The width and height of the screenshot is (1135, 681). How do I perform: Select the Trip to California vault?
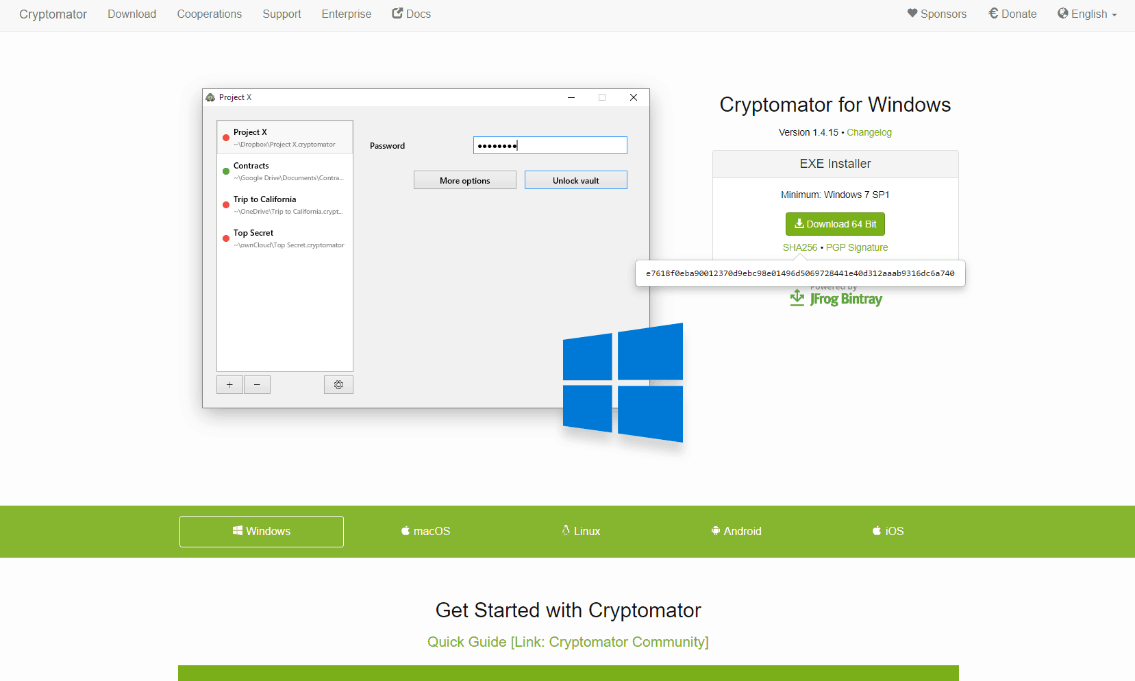click(285, 205)
